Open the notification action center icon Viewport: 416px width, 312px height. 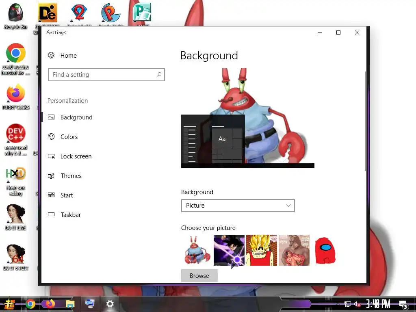(x=403, y=304)
